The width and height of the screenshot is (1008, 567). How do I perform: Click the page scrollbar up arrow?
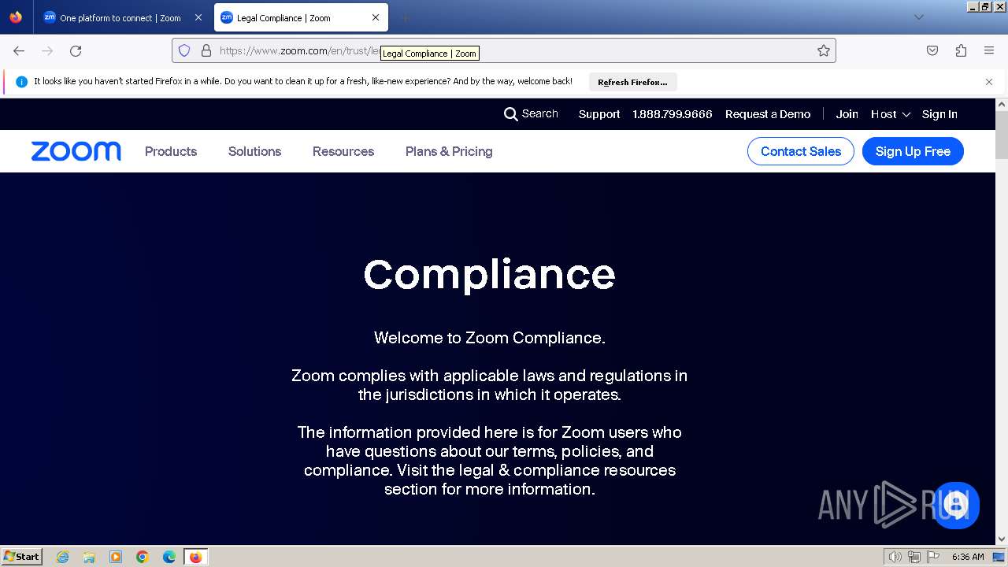click(x=1002, y=105)
